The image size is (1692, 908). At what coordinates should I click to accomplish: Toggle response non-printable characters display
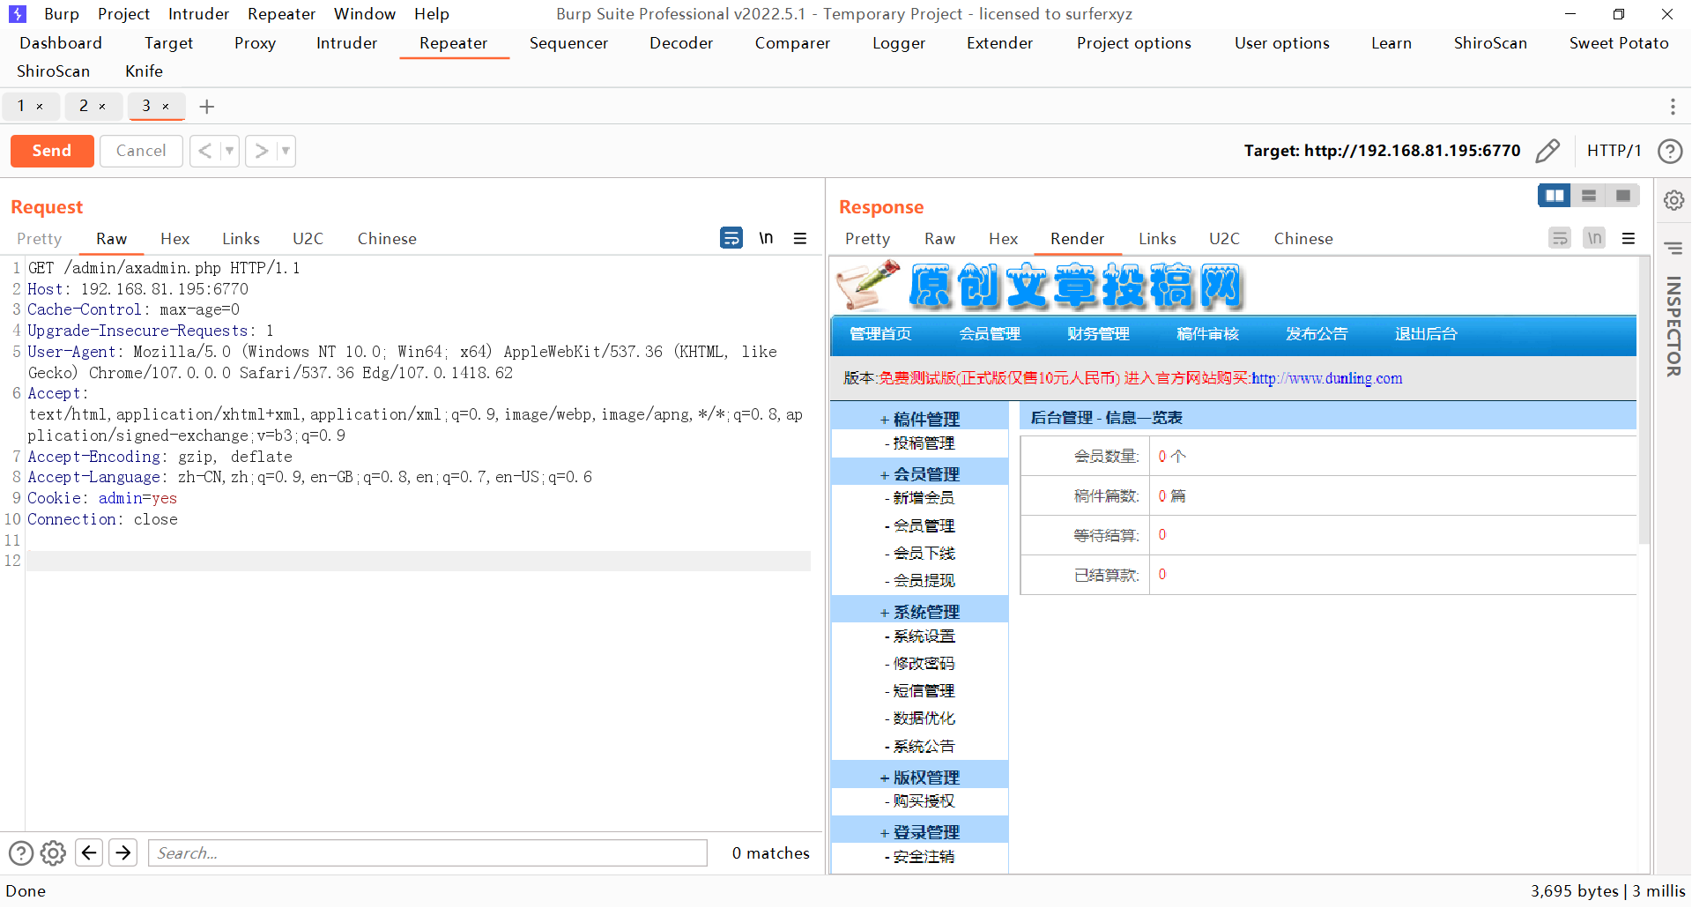click(x=1594, y=238)
